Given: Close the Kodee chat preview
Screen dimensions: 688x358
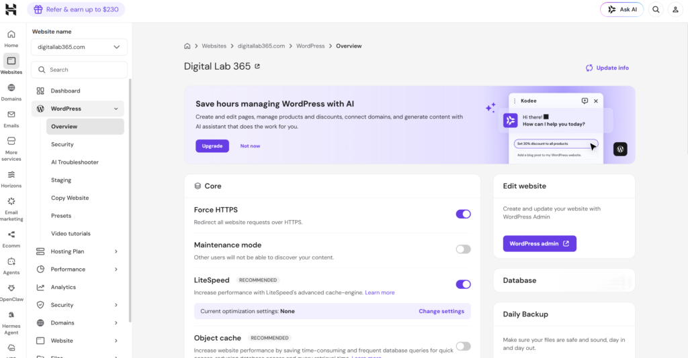Looking at the screenshot, I should [x=596, y=101].
